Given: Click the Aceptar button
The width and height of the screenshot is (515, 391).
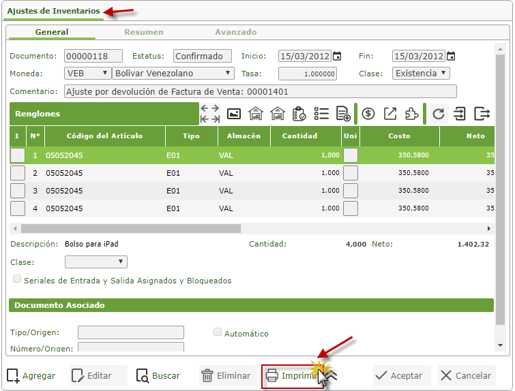Looking at the screenshot, I should pyautogui.click(x=401, y=375).
